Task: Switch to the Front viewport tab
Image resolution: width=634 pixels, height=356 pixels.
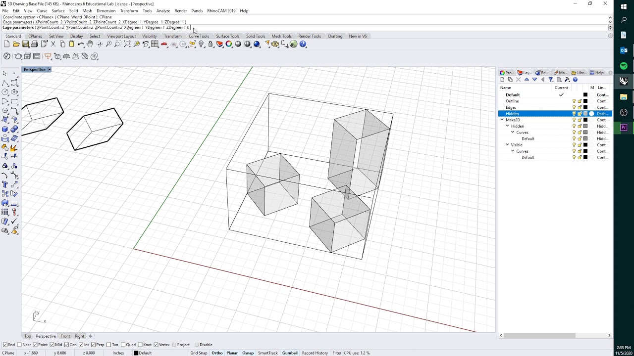Action: pyautogui.click(x=65, y=336)
